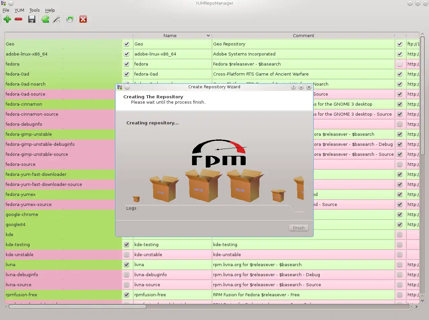Click the red X exit icon in toolbar
429x320 pixels.
(x=83, y=19)
